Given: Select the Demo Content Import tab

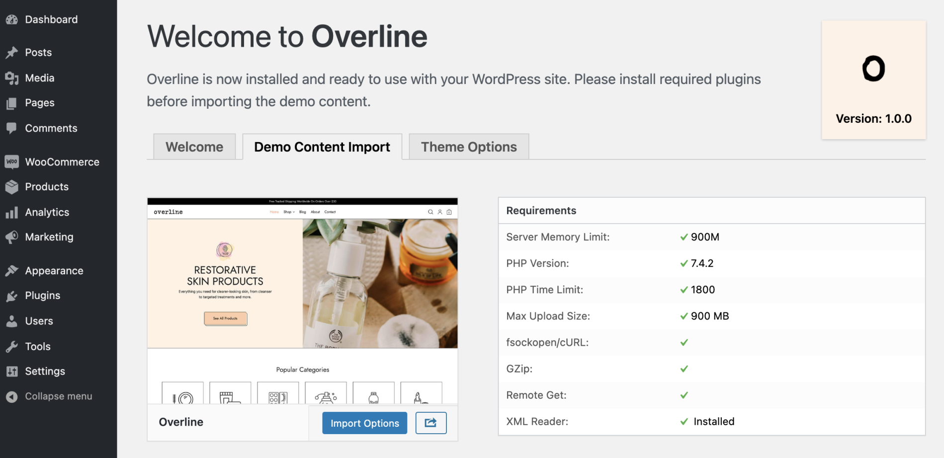Looking at the screenshot, I should pos(322,147).
